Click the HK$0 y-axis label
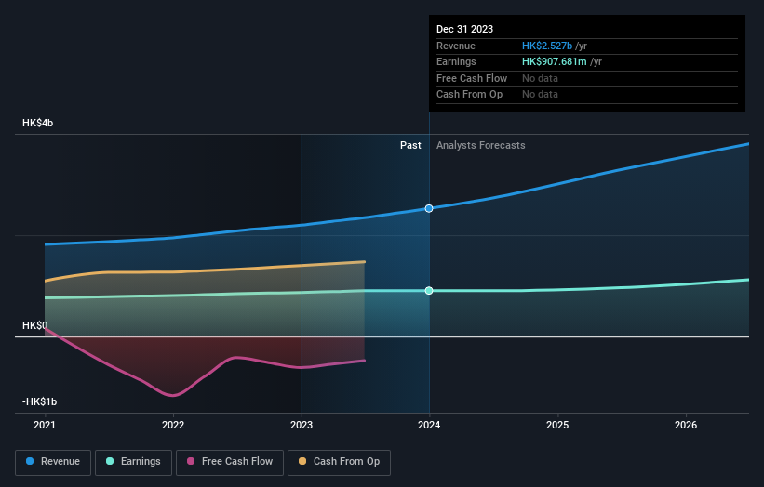The image size is (764, 487). point(35,325)
